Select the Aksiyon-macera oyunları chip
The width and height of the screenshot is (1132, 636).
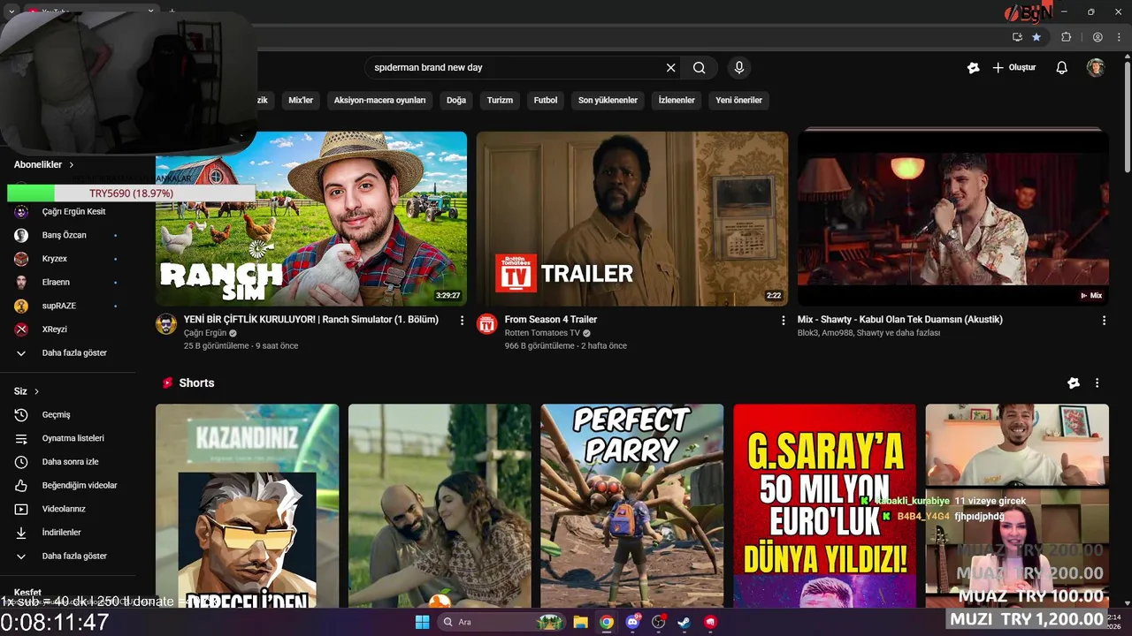point(379,101)
